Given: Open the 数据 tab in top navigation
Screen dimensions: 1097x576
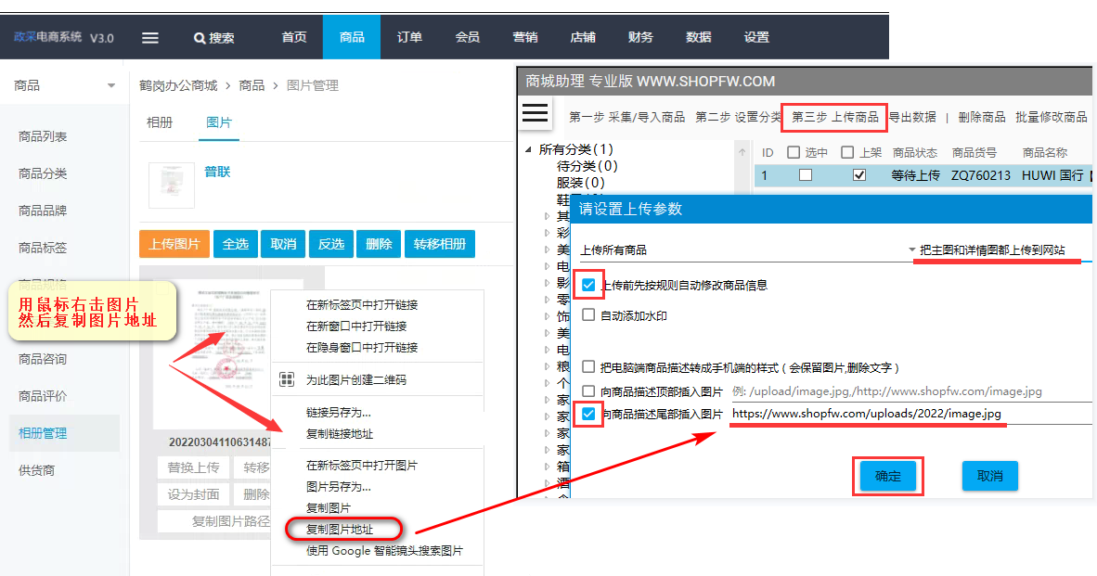Looking at the screenshot, I should (698, 37).
